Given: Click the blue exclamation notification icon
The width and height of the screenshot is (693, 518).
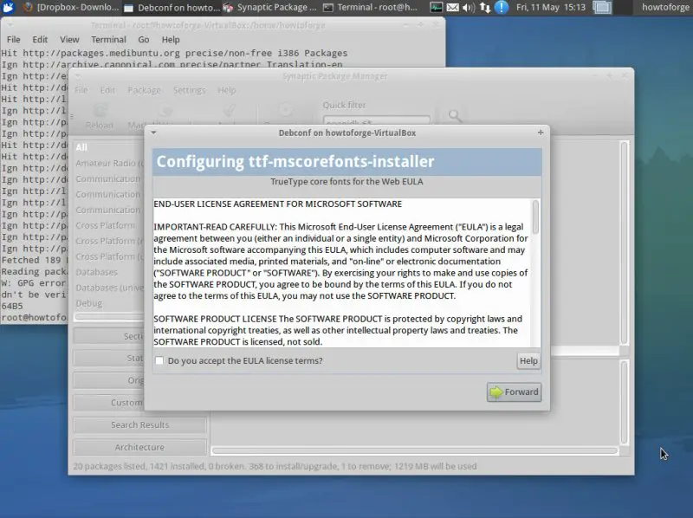Looking at the screenshot, I should click(502, 7).
